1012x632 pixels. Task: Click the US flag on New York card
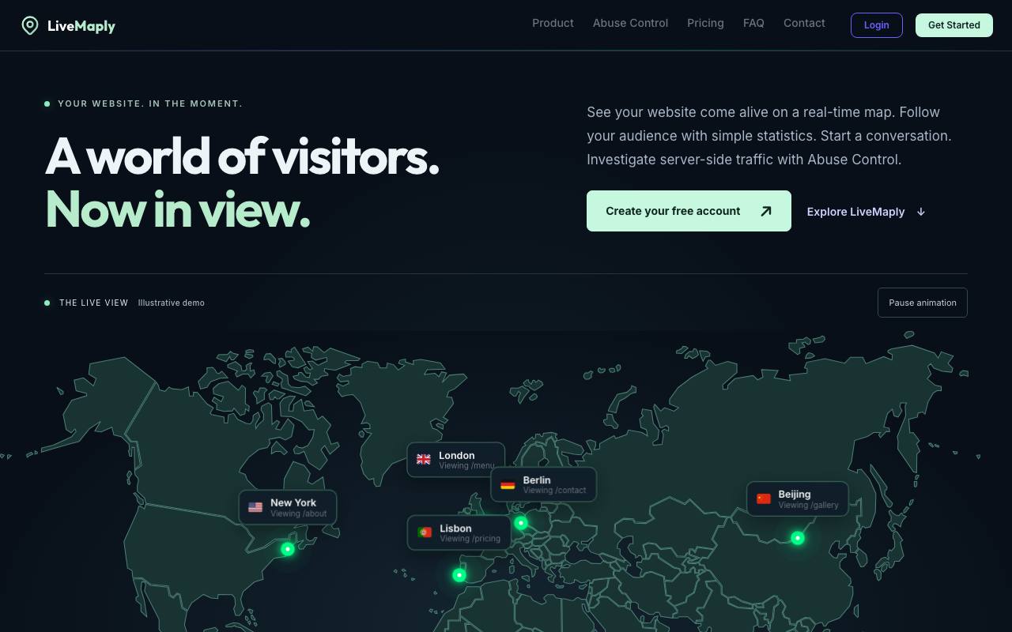point(255,507)
